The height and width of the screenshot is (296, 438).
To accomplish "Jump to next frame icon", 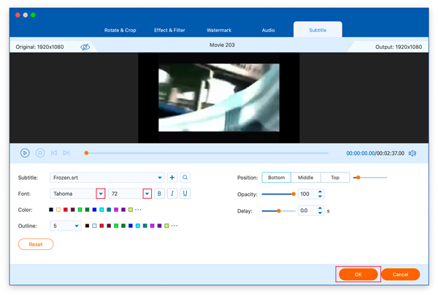I will pos(66,153).
